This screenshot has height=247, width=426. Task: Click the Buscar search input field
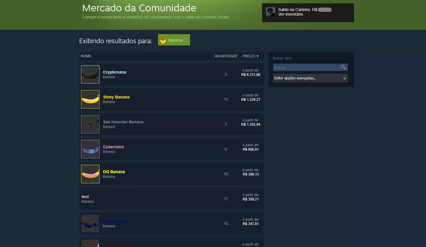[x=307, y=67]
